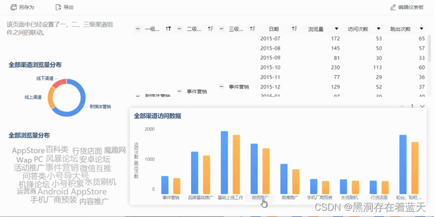Click word cloud term 风暴论坛

click(x=62, y=159)
